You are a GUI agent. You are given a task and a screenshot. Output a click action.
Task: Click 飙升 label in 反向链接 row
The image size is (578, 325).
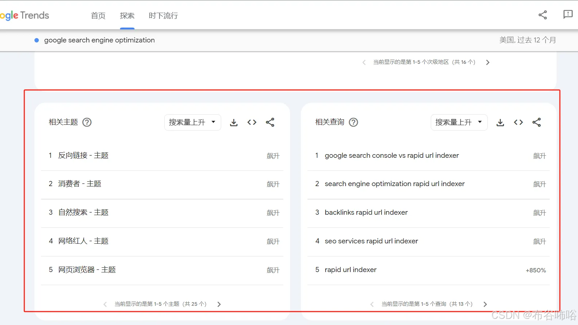coord(273,156)
